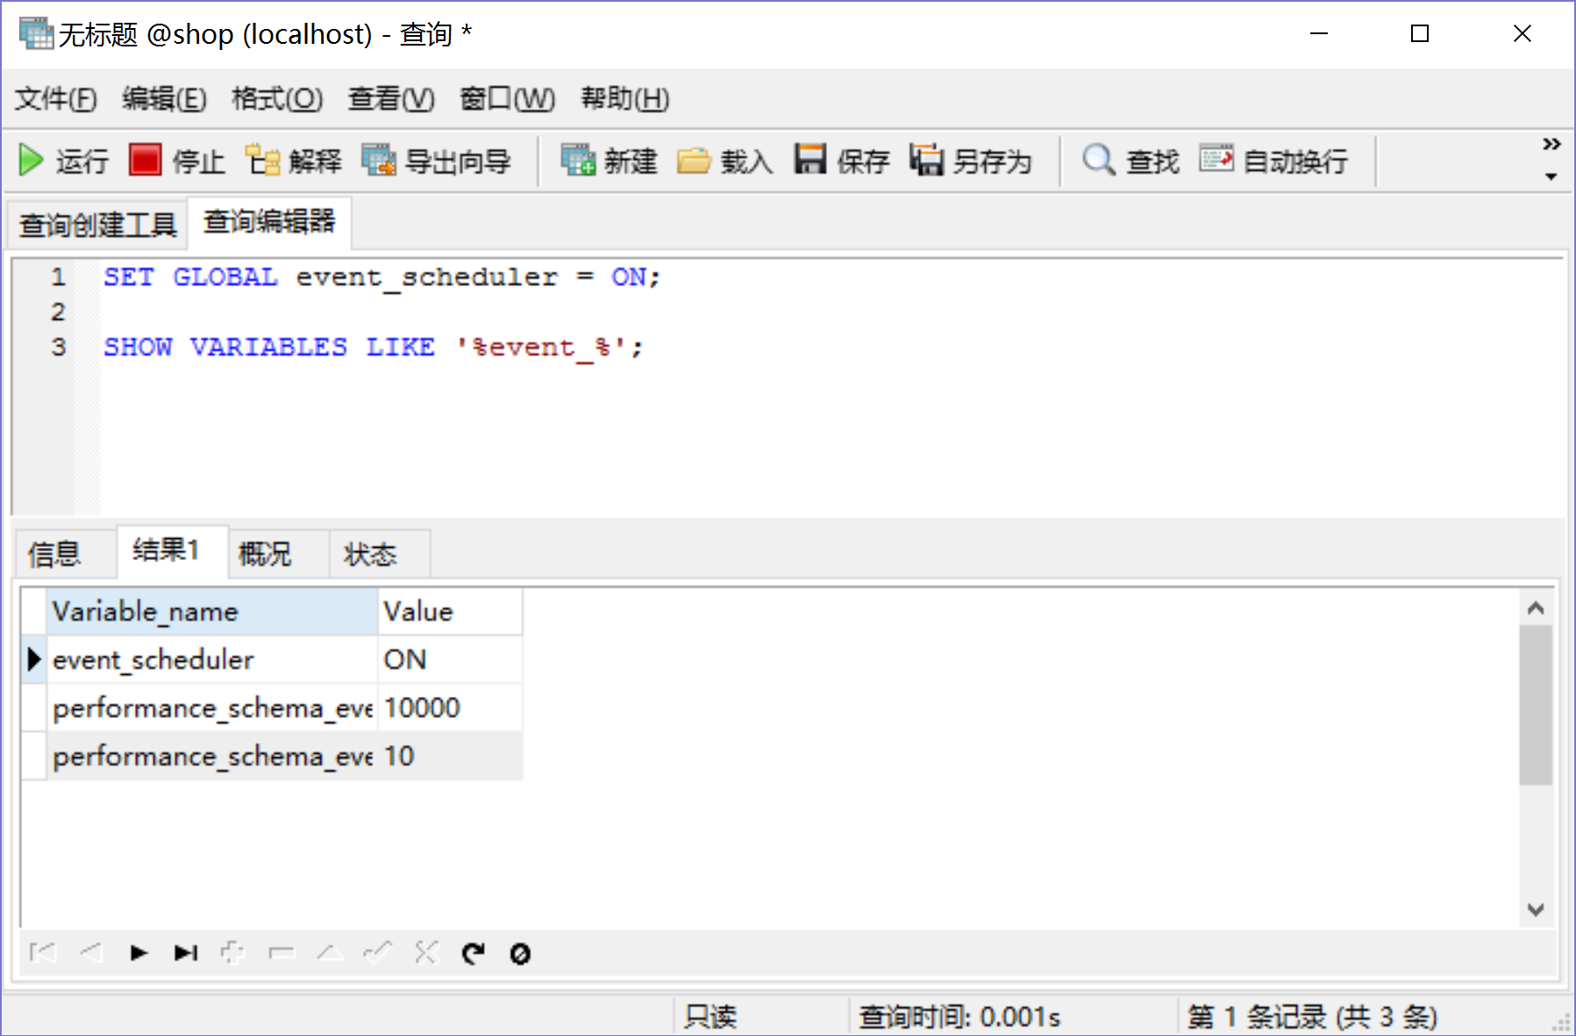Viewport: 1576px width, 1036px height.
Task: Open the 文件(F) menu
Action: coord(55,98)
